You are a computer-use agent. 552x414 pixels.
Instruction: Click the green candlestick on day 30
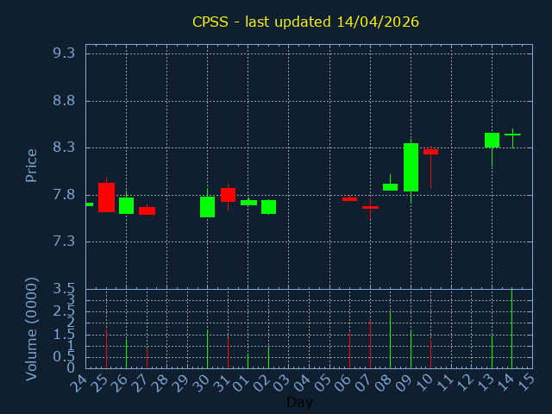[x=207, y=207]
